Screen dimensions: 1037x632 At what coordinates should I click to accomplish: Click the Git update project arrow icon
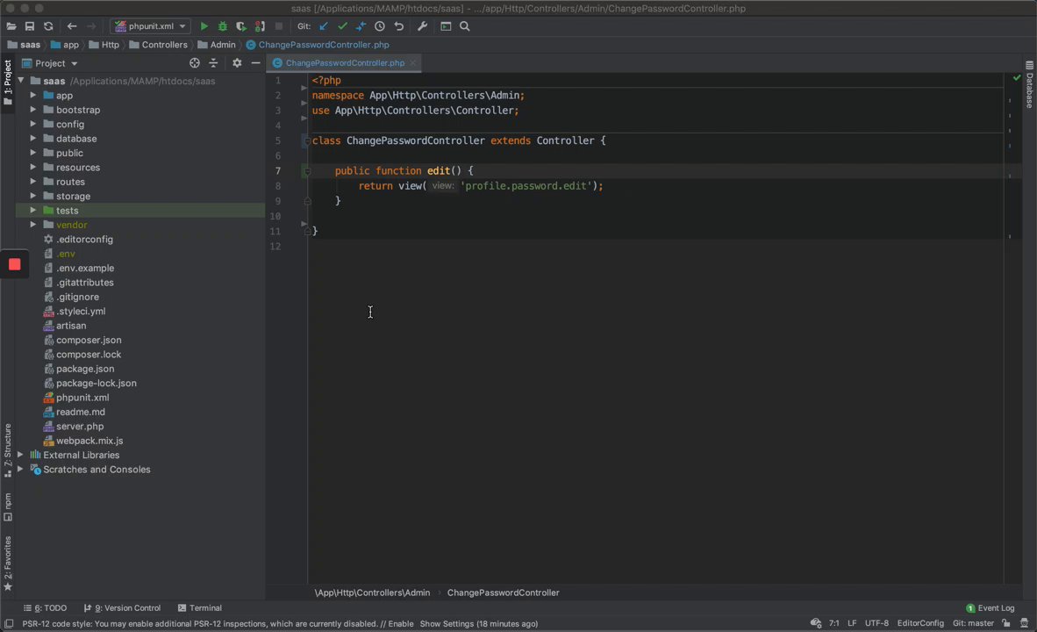[x=324, y=26]
